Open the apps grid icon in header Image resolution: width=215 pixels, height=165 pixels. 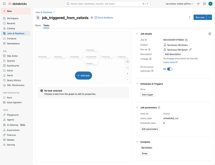(204, 4)
